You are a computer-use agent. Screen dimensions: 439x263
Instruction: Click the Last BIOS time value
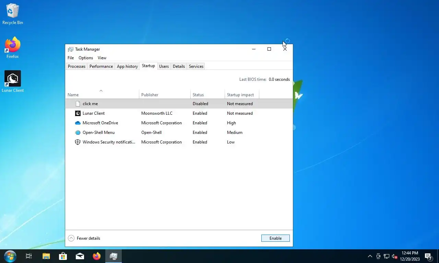(279, 79)
